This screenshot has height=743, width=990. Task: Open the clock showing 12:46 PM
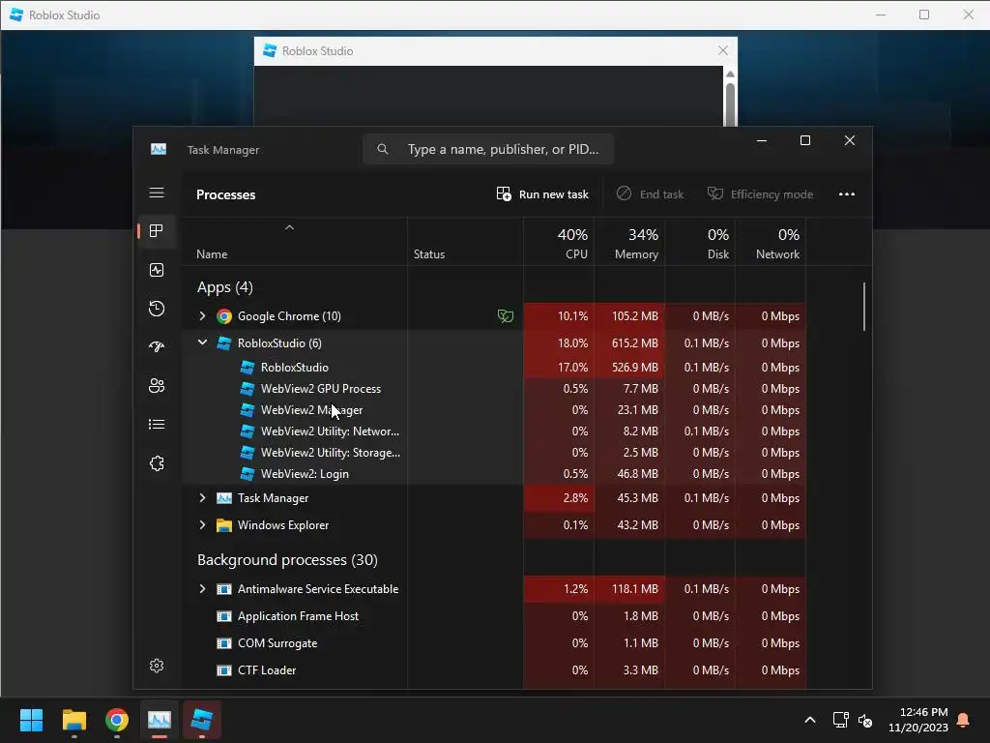(x=918, y=720)
